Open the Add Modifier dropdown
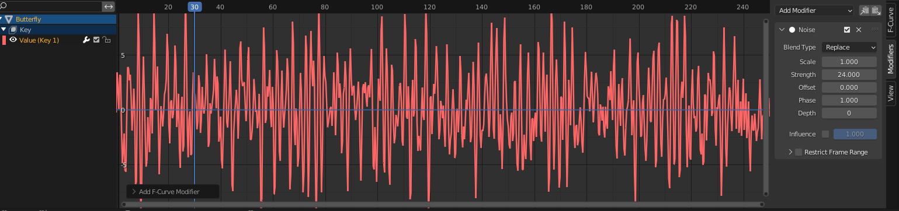899x211 pixels. tap(814, 10)
